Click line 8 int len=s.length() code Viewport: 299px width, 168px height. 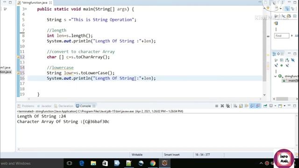click(x=70, y=35)
